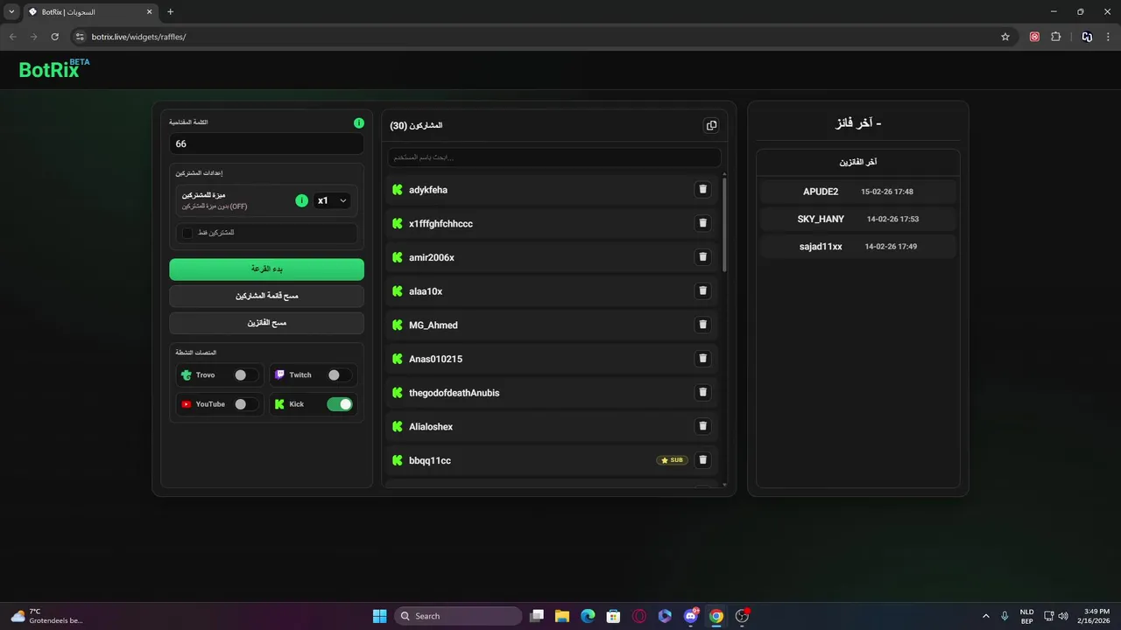Image resolution: width=1121 pixels, height=630 pixels.
Task: Remove thegodofdeathAnubis using trash icon
Action: [702, 393]
